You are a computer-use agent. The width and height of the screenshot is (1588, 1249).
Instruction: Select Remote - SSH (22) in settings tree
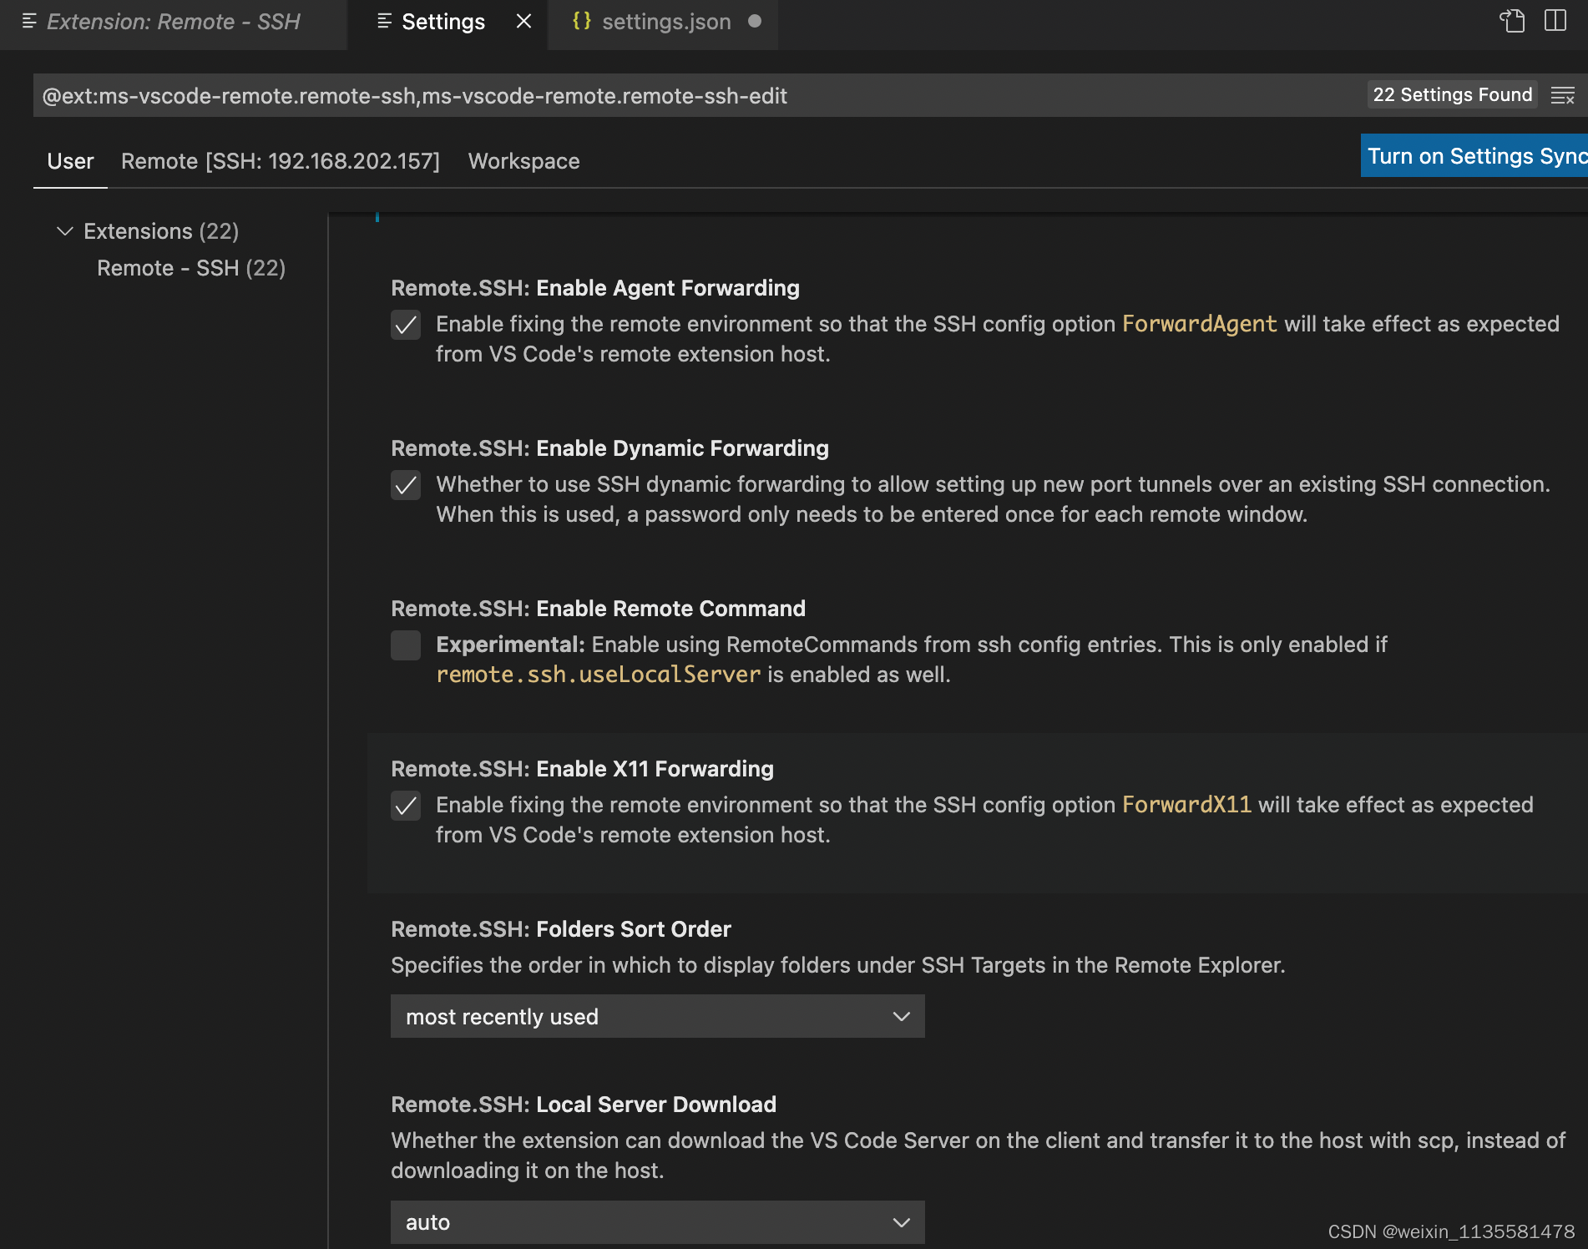[x=191, y=268]
